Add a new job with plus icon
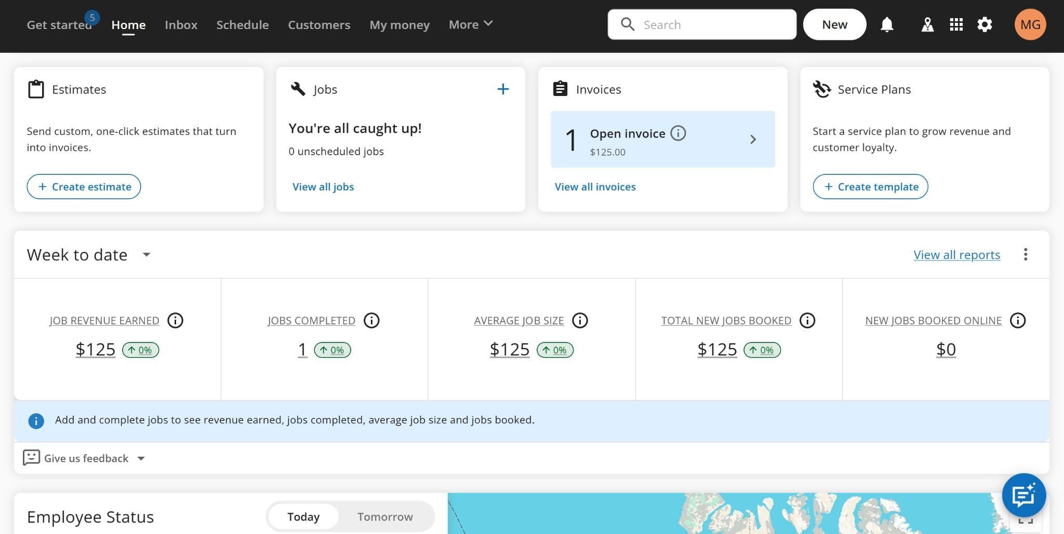 pyautogui.click(x=503, y=89)
